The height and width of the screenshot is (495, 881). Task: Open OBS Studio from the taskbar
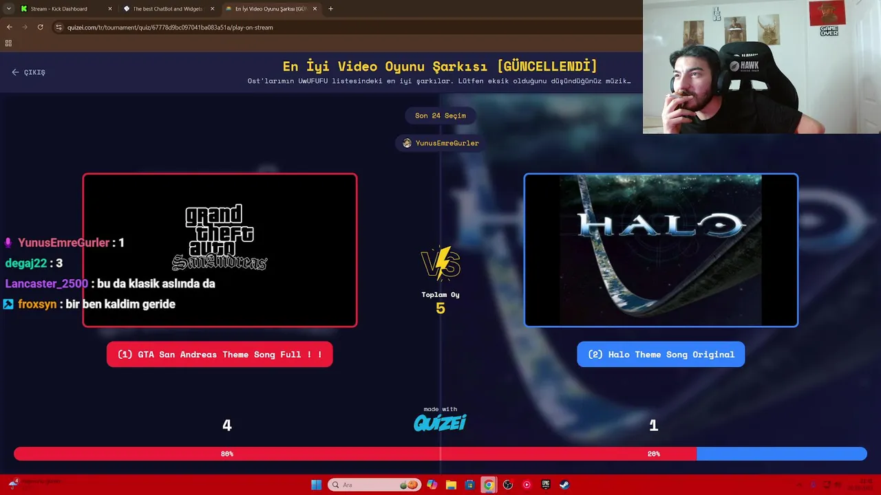pyautogui.click(x=508, y=485)
